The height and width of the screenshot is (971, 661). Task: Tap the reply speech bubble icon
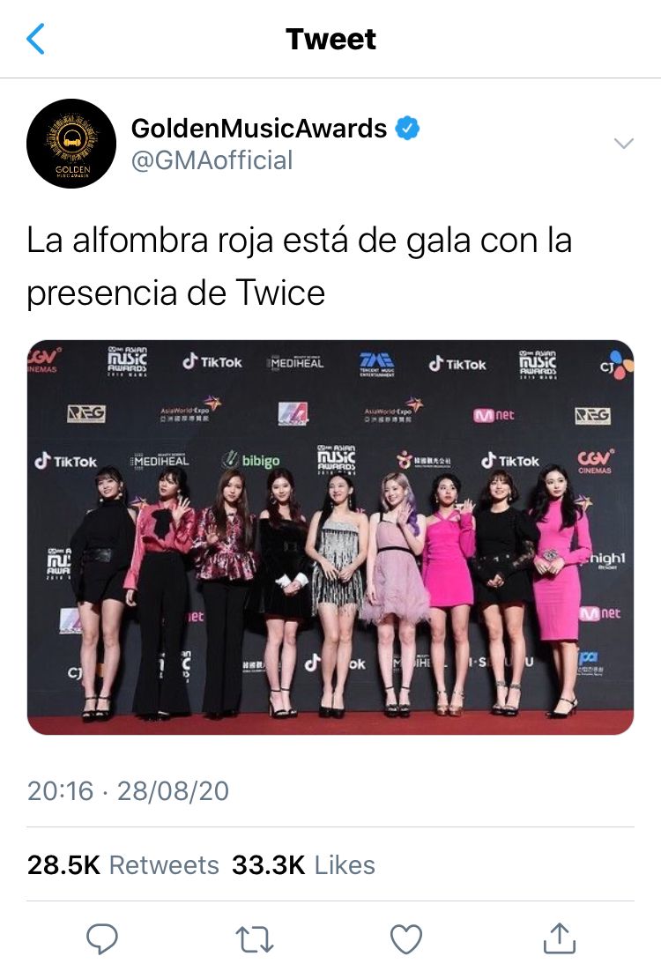pos(102,938)
